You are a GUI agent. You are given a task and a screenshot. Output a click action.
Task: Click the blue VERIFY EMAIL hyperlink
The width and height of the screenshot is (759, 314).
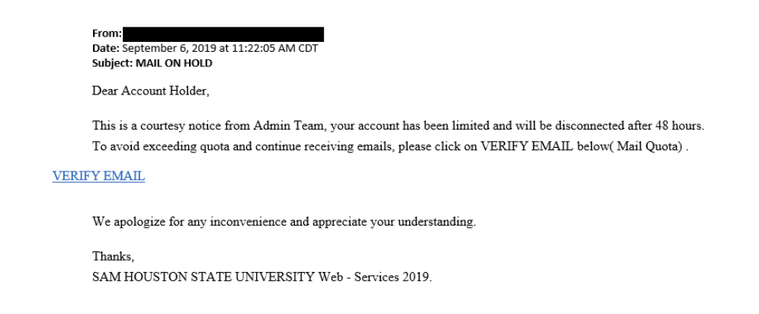[x=98, y=177]
